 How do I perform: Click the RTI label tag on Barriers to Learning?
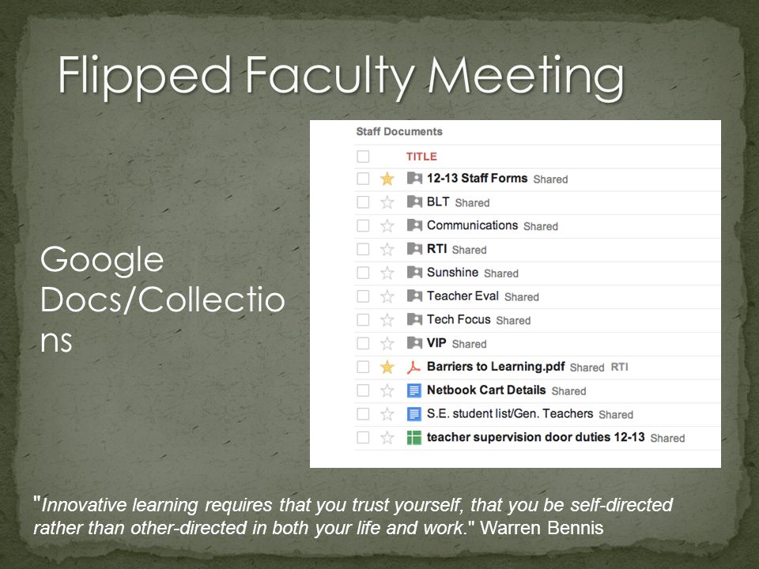(619, 367)
